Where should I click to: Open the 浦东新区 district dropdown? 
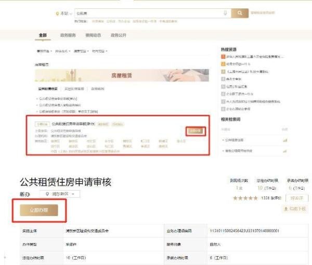coord(60,194)
